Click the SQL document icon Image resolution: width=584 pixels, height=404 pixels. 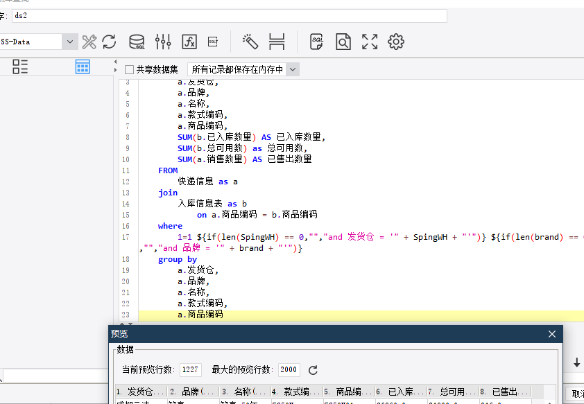click(316, 42)
